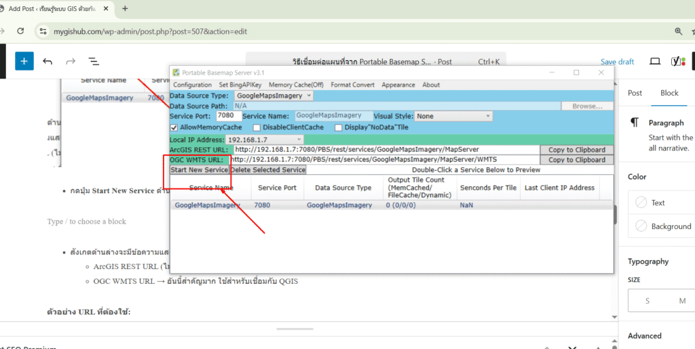Click the Senconds Per Tile column header
695x349 pixels.
pyautogui.click(x=489, y=188)
